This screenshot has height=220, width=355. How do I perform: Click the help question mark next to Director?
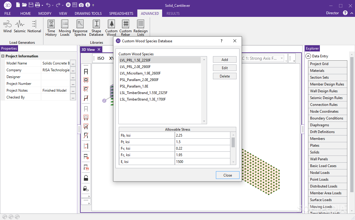345,13
